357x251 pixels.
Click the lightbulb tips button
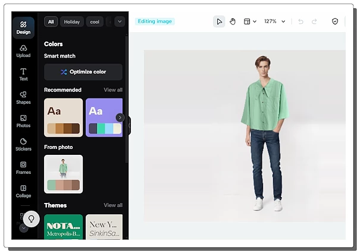[32, 219]
